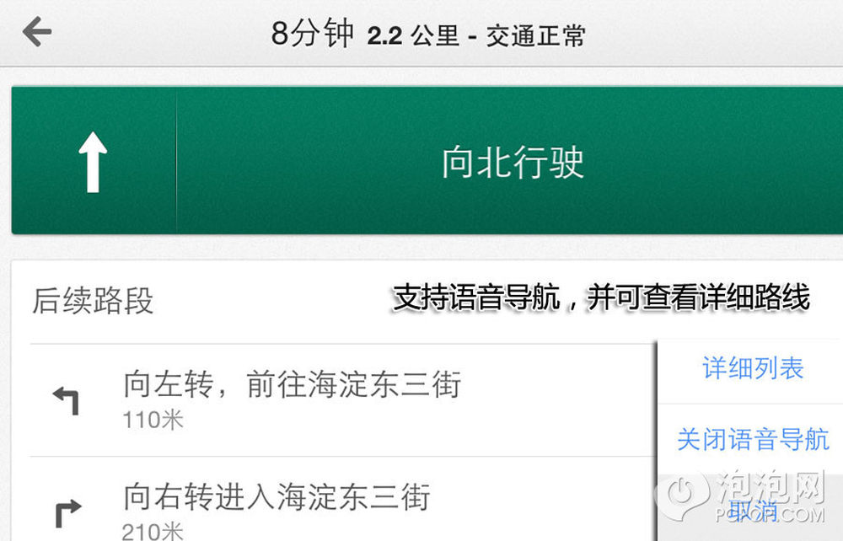The width and height of the screenshot is (843, 541).
Task: Tap the 110米 distance label
Action: (153, 420)
